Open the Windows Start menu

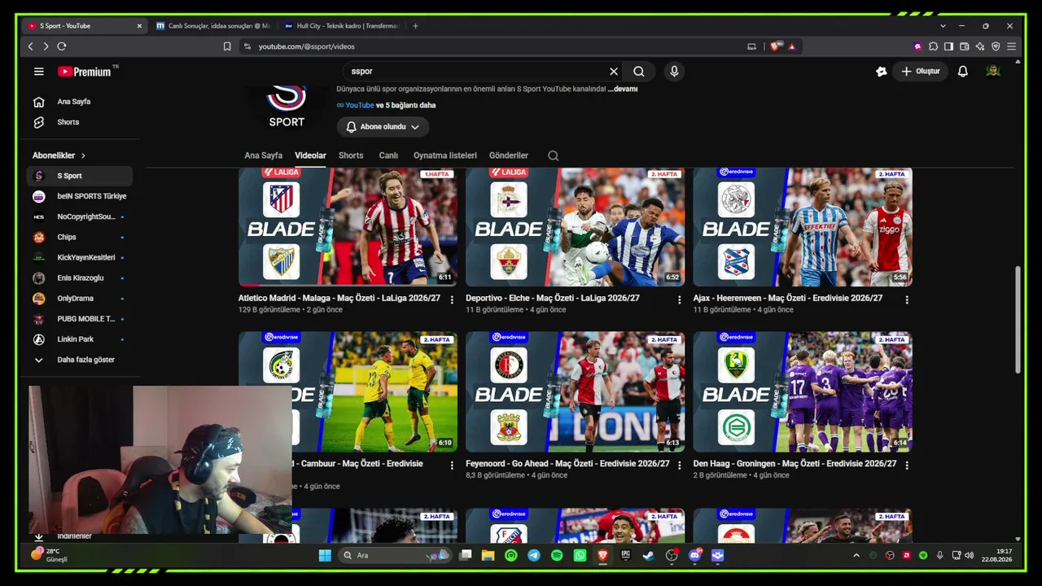pos(325,555)
